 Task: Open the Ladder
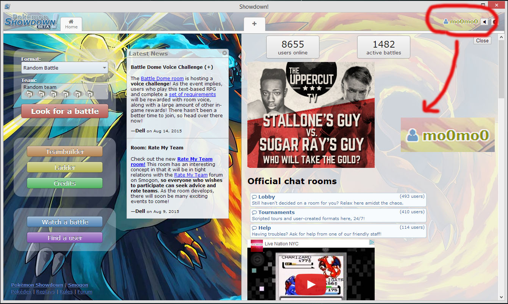click(65, 168)
